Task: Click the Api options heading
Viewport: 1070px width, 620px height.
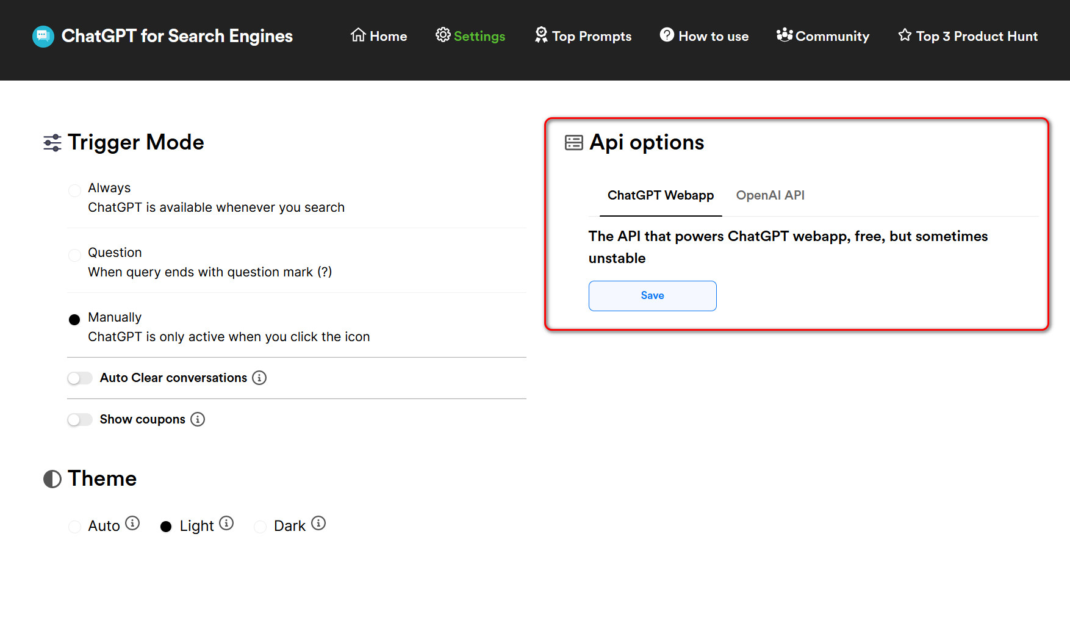Action: click(647, 142)
